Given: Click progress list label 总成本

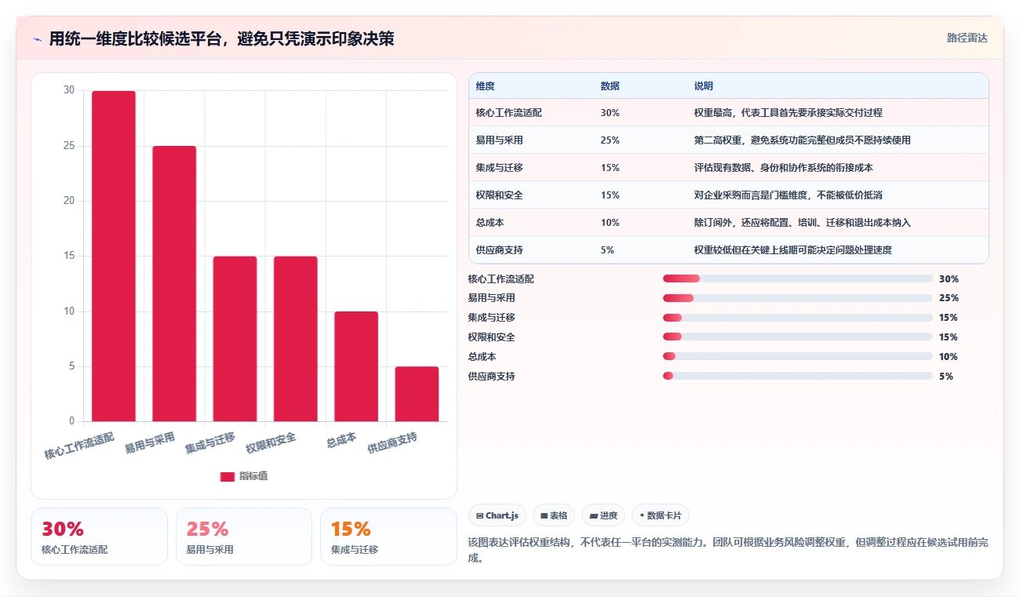Looking at the screenshot, I should (x=482, y=357).
